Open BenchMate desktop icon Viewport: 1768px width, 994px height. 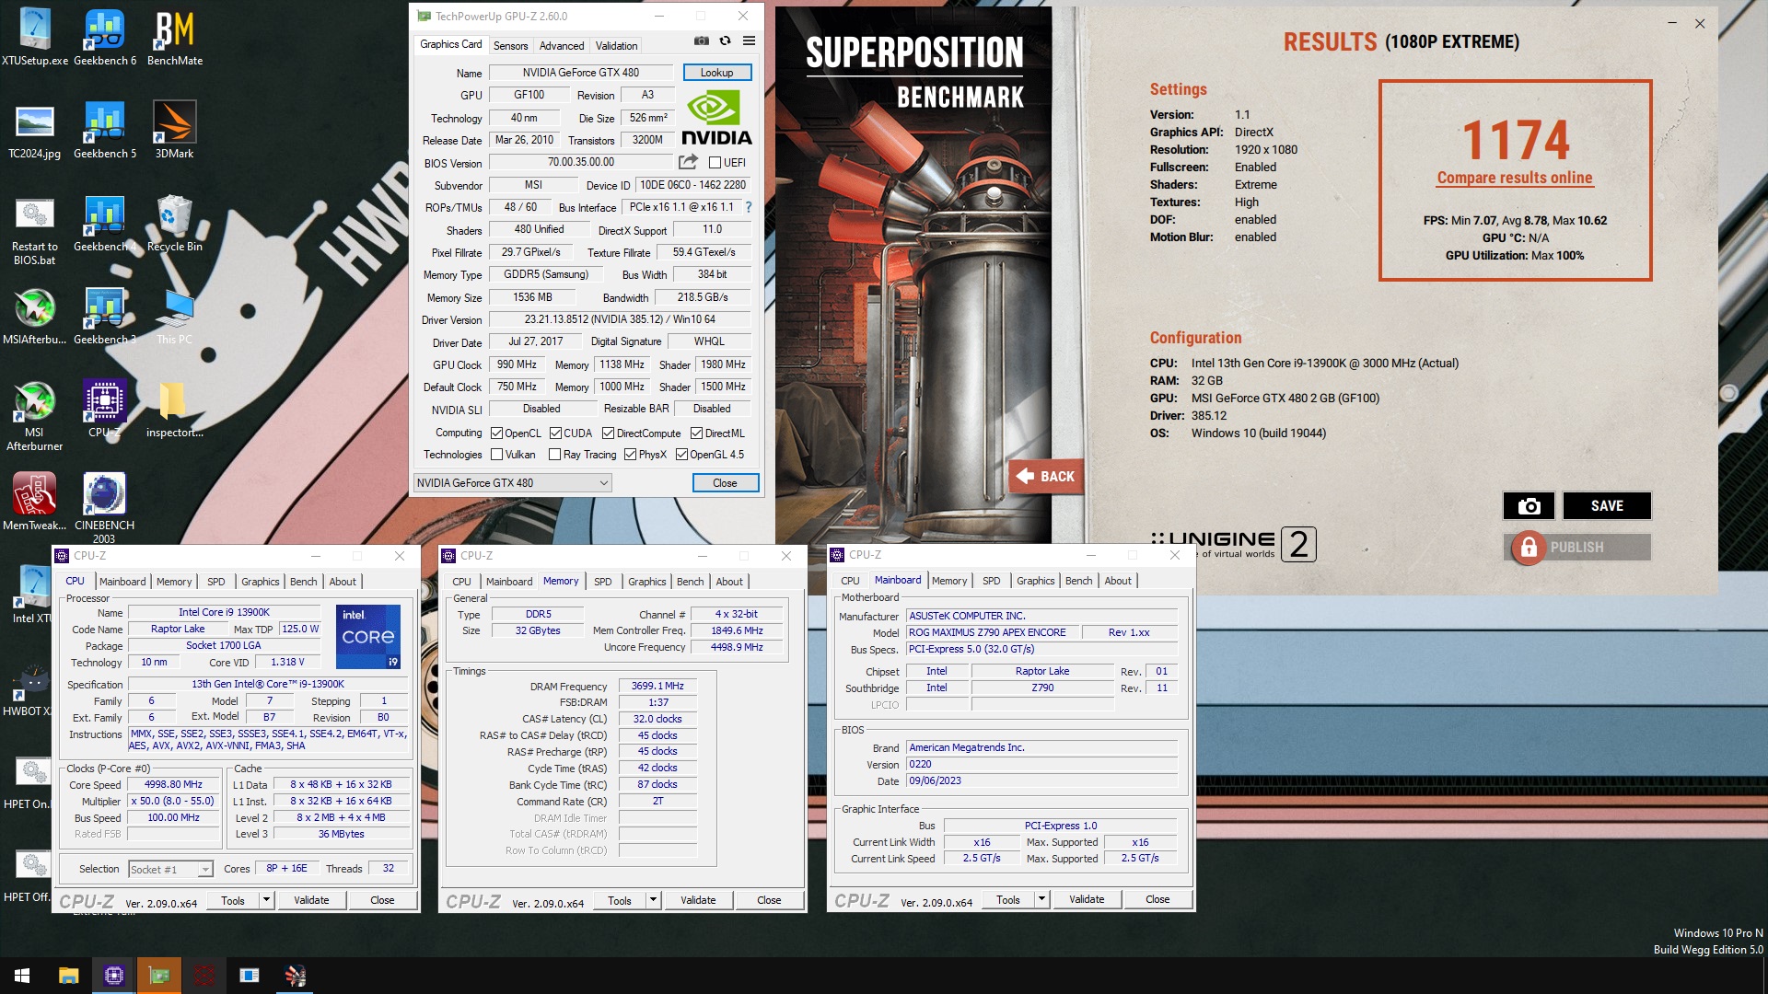(175, 38)
